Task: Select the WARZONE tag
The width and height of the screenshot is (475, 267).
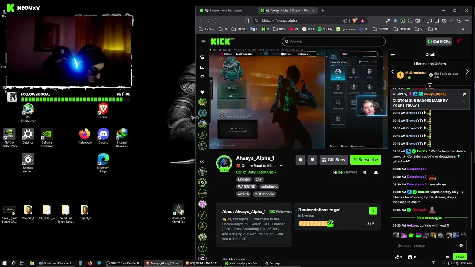Action: coord(246,187)
